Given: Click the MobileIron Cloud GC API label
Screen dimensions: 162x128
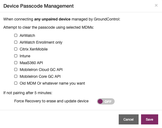Looking at the screenshot, I should [x=41, y=70].
